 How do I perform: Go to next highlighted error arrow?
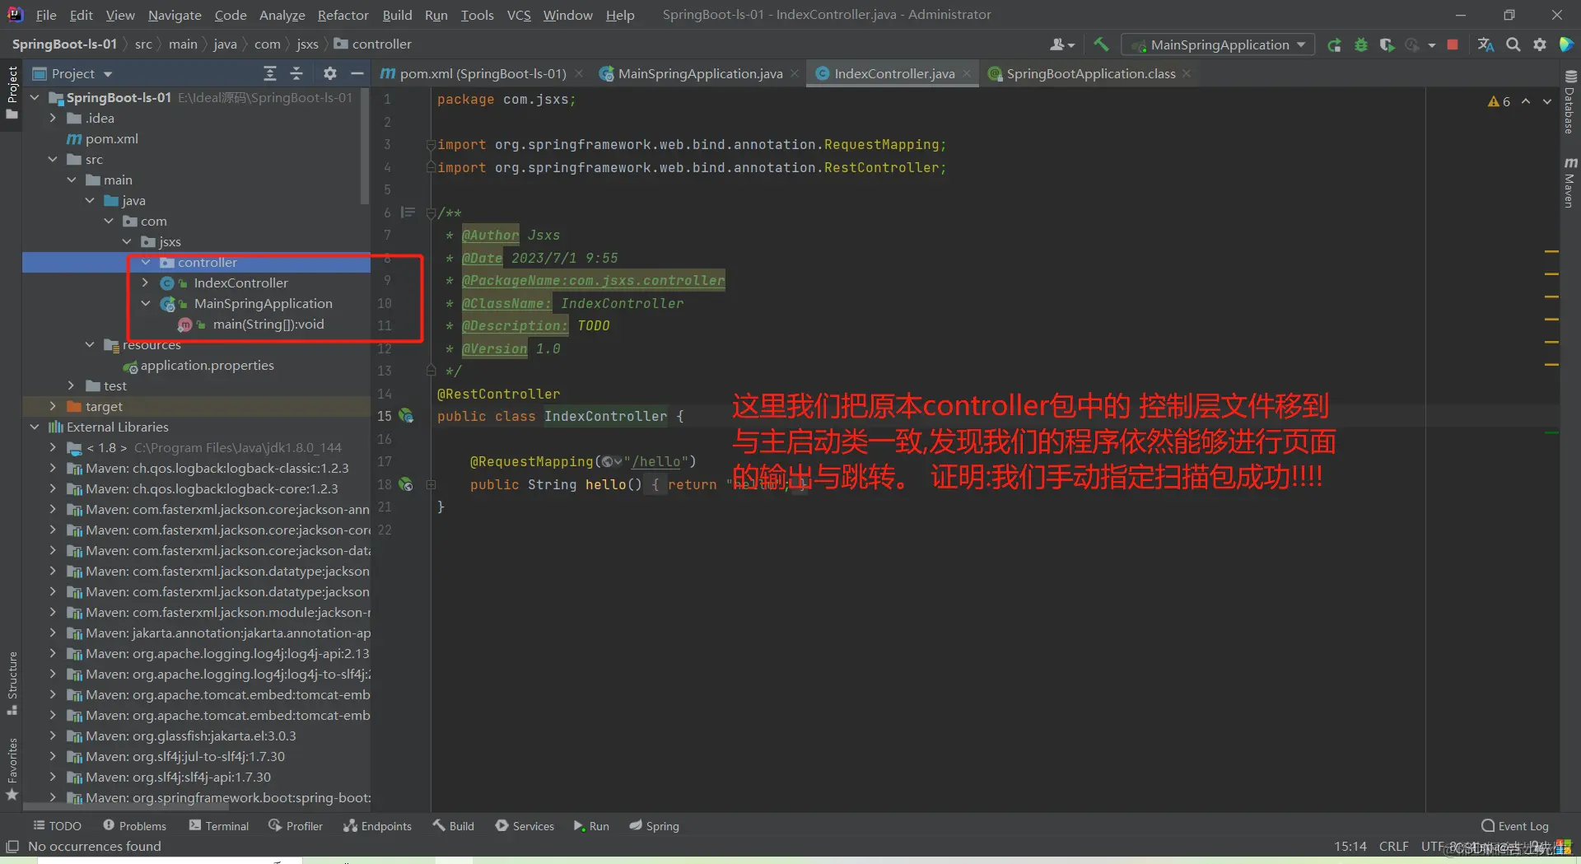(1546, 101)
